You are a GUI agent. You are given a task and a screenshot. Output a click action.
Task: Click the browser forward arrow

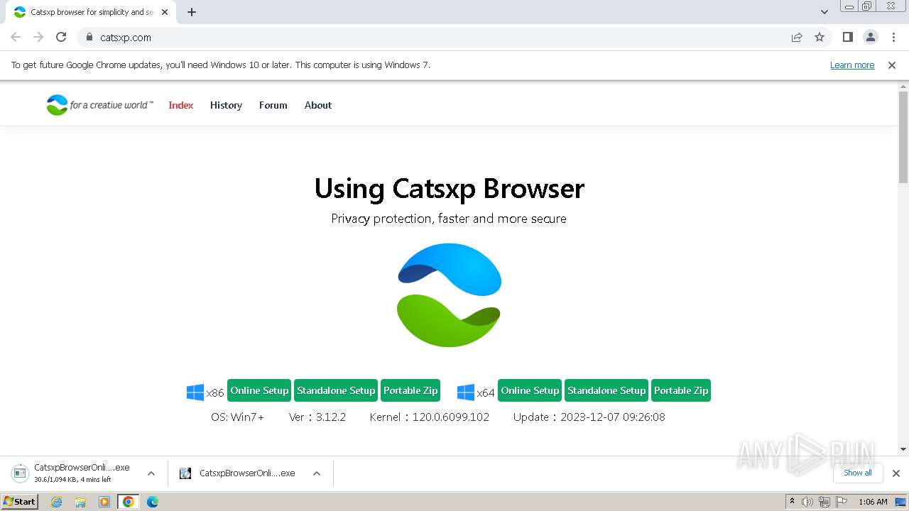(38, 37)
